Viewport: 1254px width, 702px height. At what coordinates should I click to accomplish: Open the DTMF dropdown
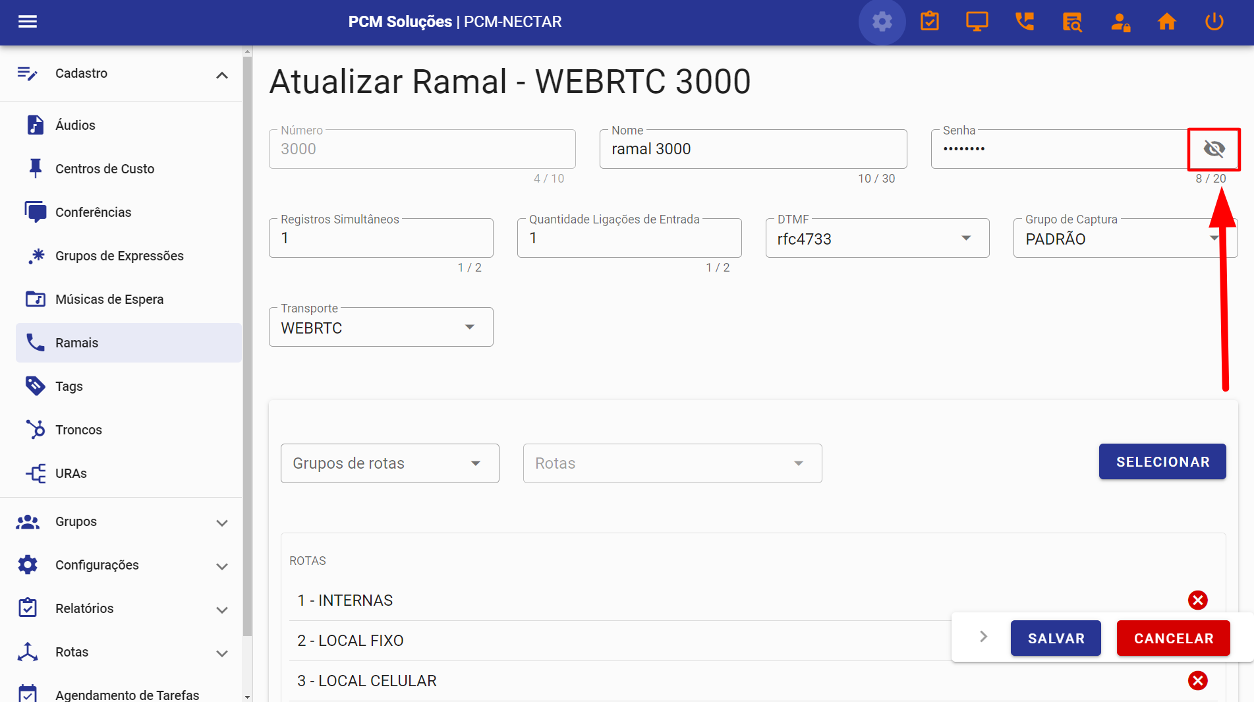click(x=877, y=238)
